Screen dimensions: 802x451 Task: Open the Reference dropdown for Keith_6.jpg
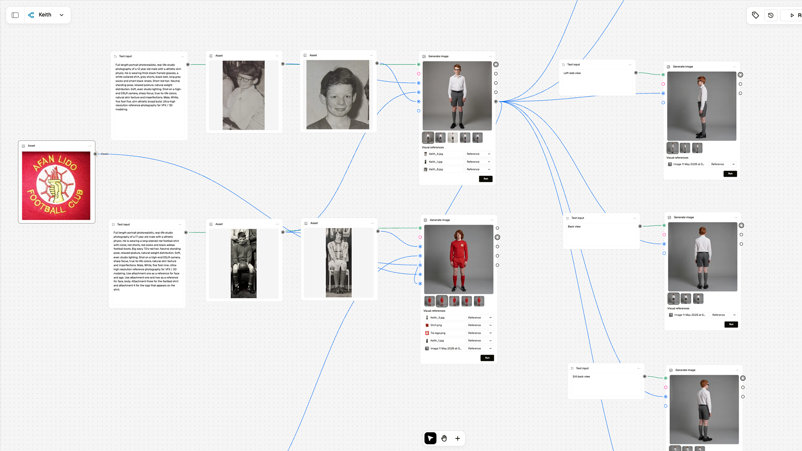pos(478,170)
